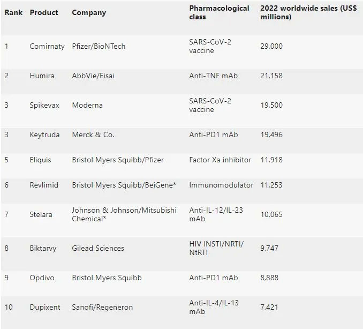Click Dupixent in the last row
Screen dimensions: 363x329
[44, 307]
